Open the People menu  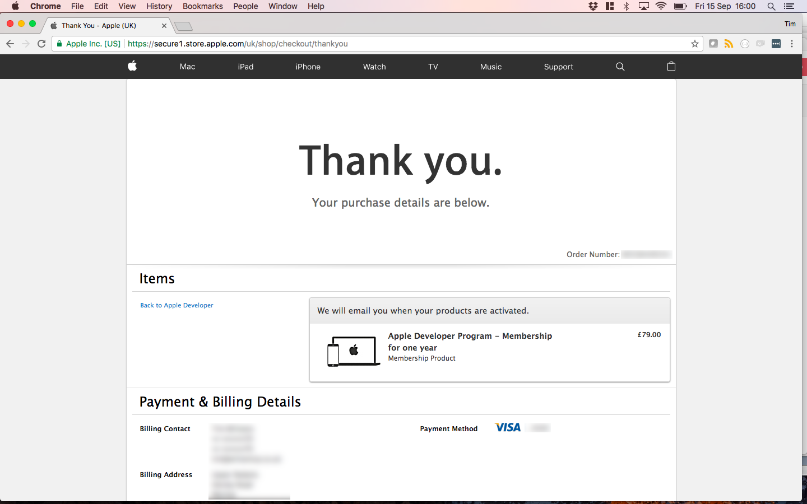245,6
